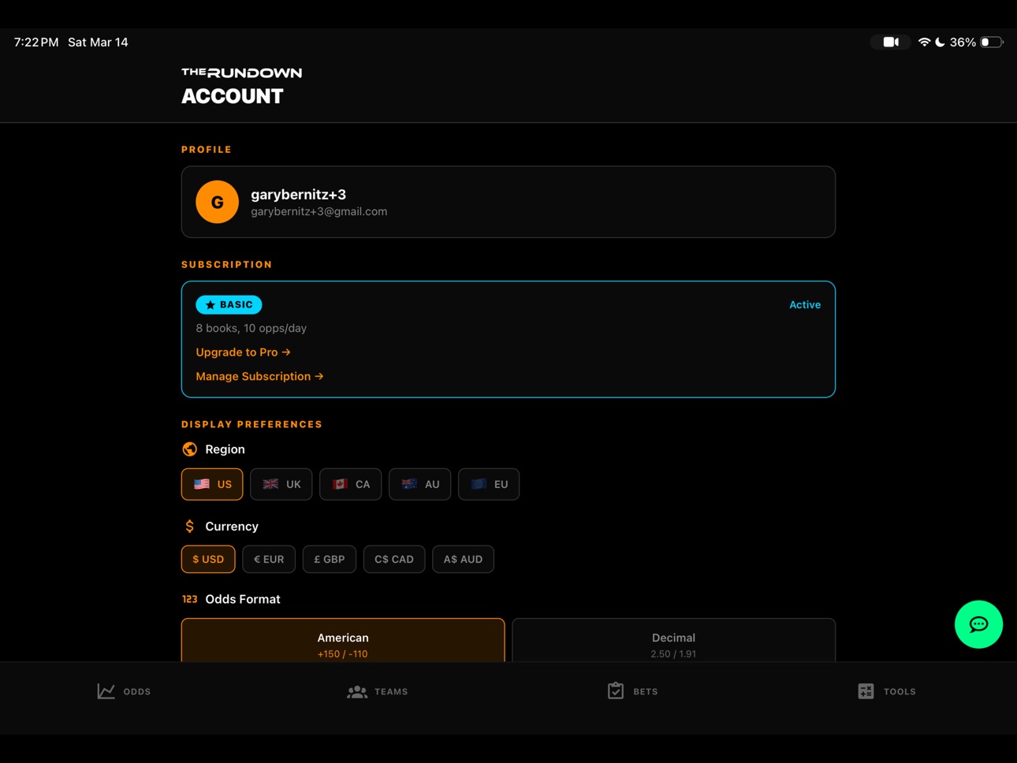Tap the ACCOUNT page heading

[232, 96]
